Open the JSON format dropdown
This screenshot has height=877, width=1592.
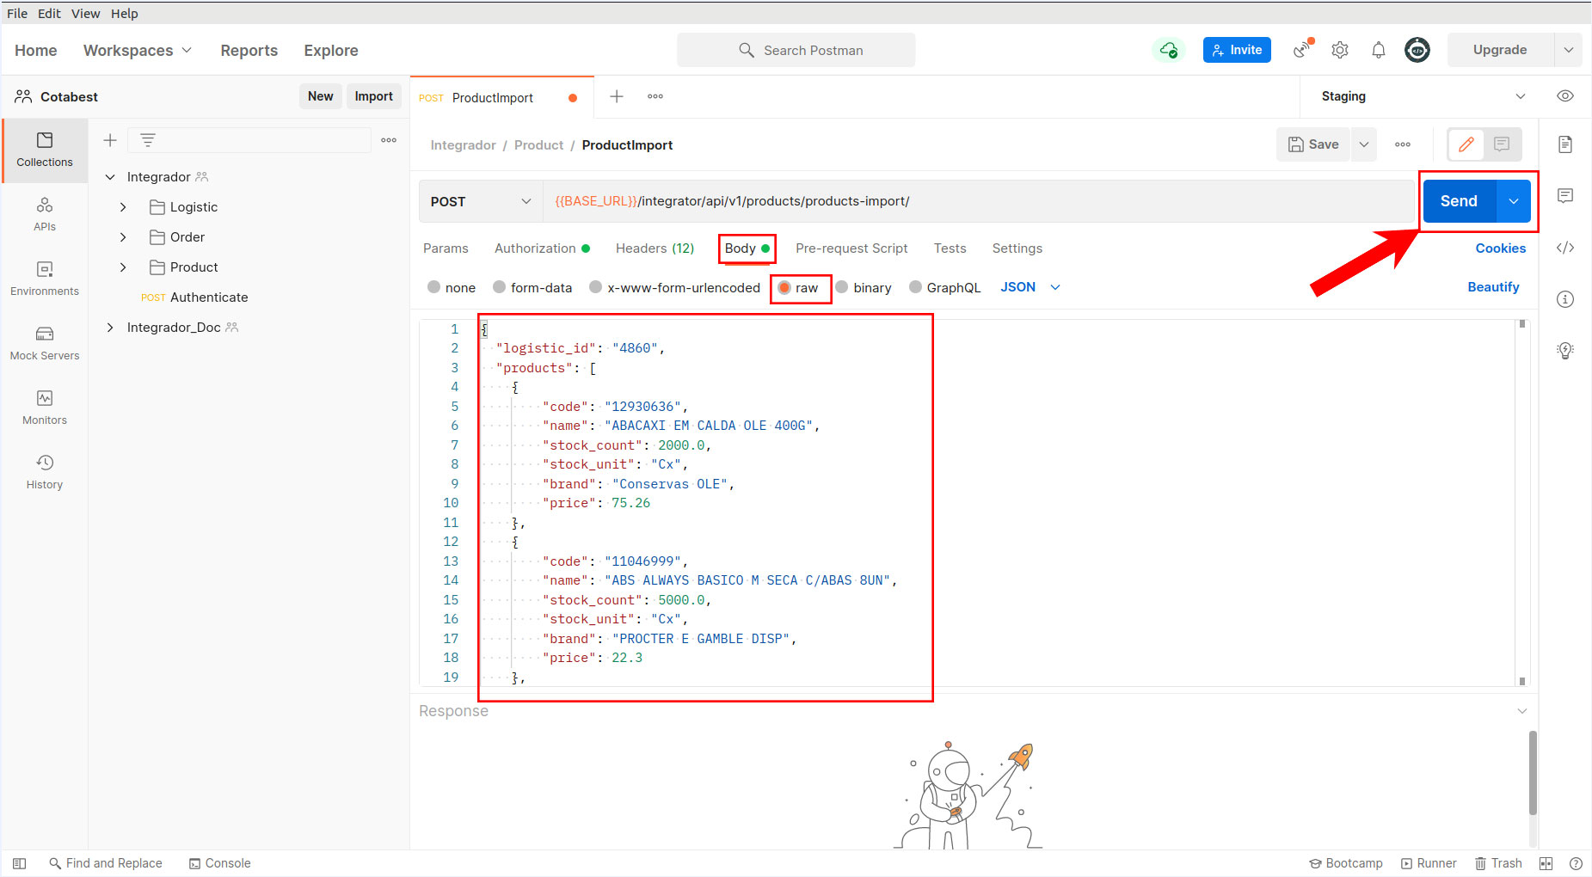coord(1030,287)
